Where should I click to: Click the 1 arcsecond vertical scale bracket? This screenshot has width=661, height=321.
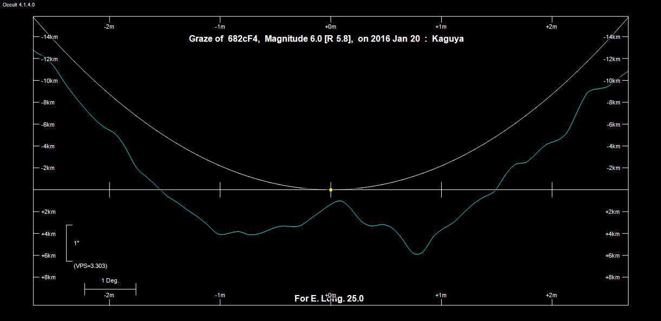(68, 243)
